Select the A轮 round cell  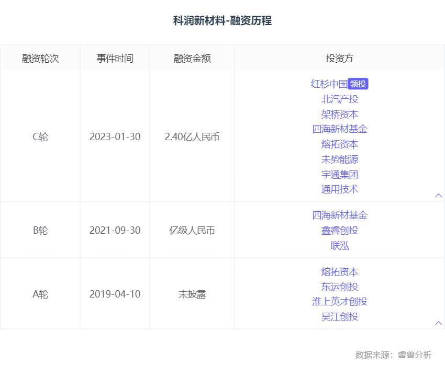[x=40, y=294]
